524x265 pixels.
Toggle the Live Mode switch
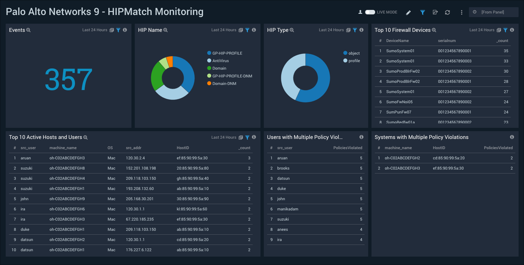pyautogui.click(x=370, y=12)
